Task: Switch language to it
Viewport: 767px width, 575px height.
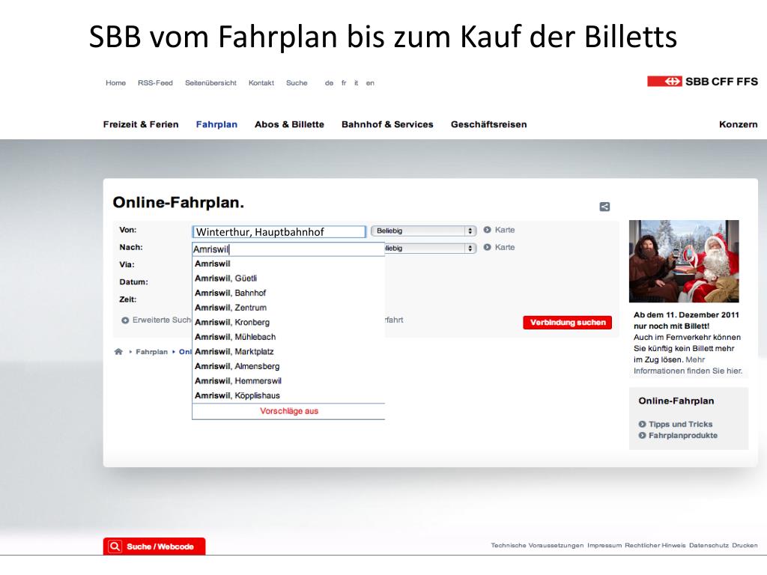Action: pos(356,83)
